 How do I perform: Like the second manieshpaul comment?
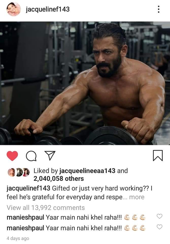pos(159,227)
